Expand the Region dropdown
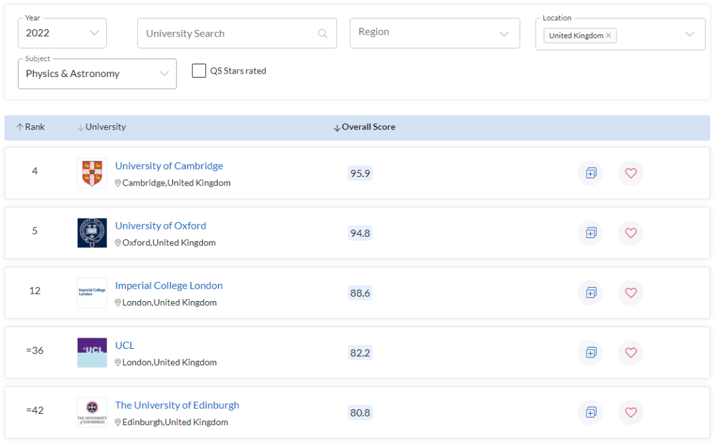 [434, 33]
